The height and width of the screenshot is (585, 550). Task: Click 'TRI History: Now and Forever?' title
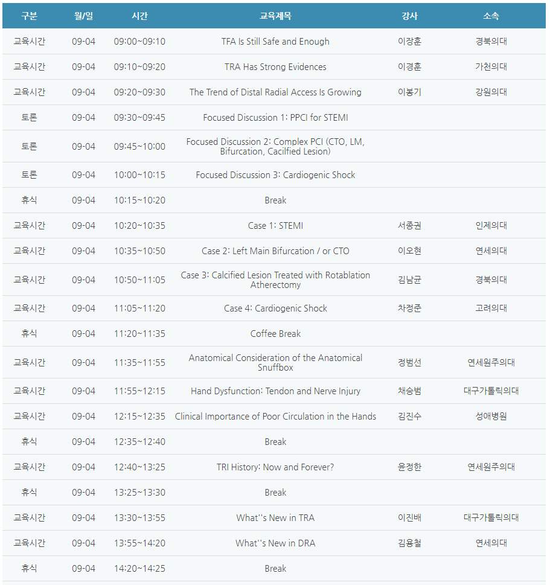(x=275, y=467)
